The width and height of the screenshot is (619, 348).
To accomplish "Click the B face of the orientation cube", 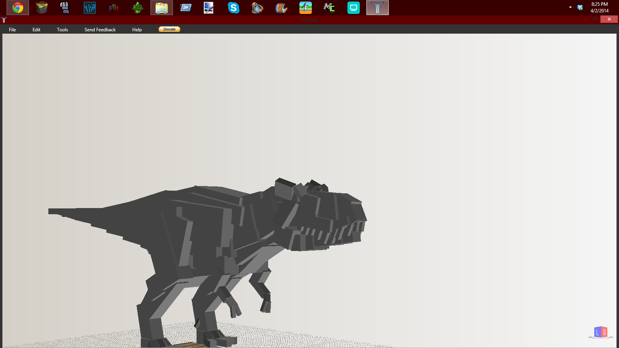I will pos(605,332).
